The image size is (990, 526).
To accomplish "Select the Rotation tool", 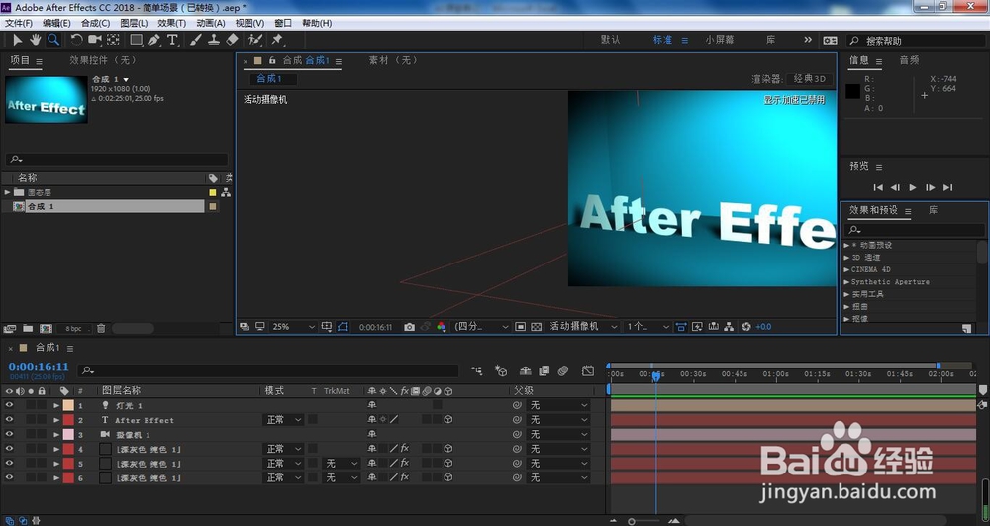I will coord(76,40).
